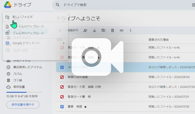Click the file upload icon in menu

(x=7, y=27)
